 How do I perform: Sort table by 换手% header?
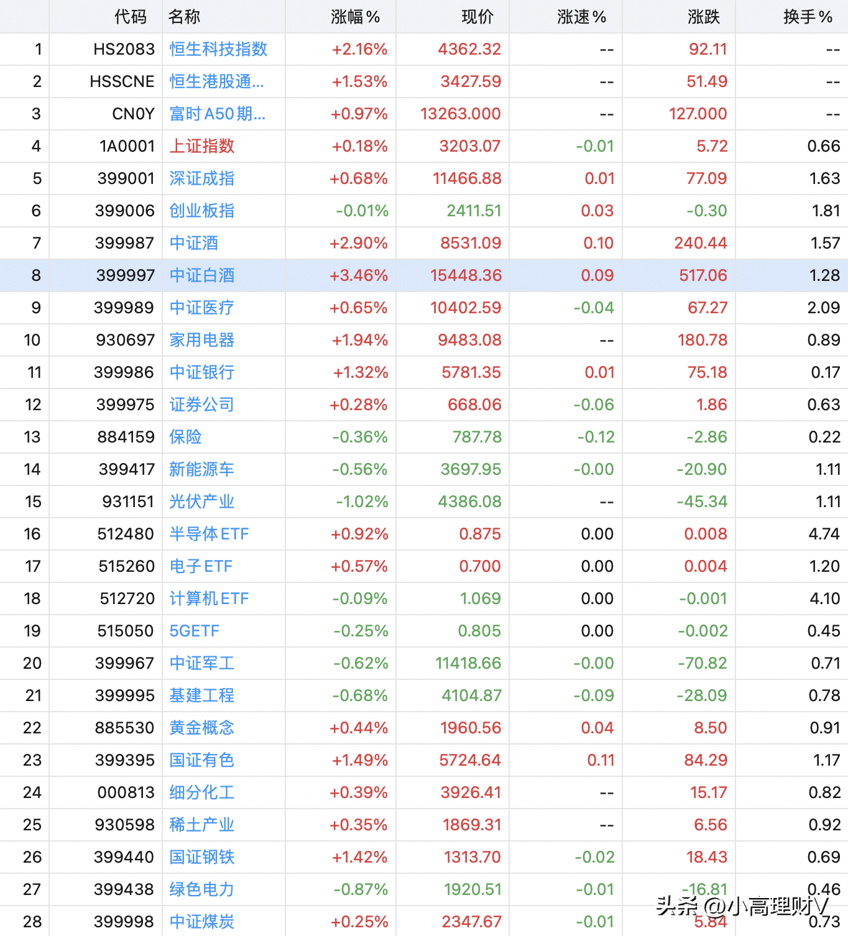(807, 17)
